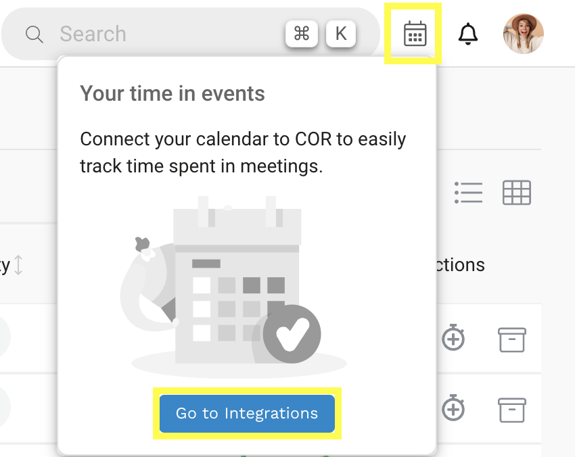Switch to list view icon

click(468, 193)
